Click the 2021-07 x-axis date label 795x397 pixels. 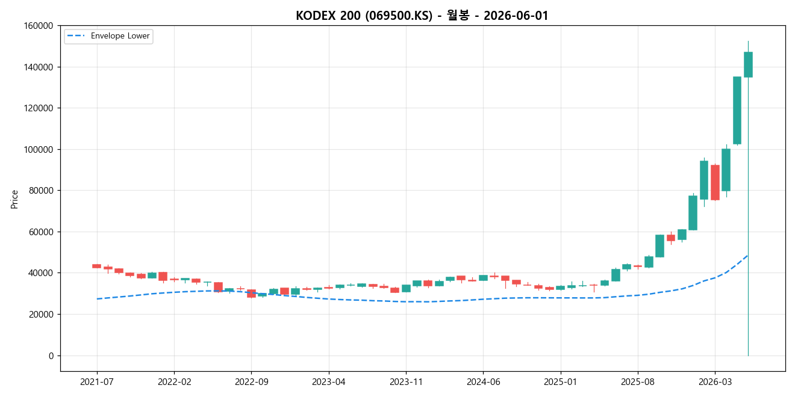tap(97, 381)
